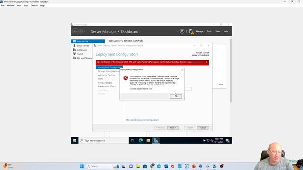Open Task View in guest taskbar
The image size is (303, 170).
(x=133, y=140)
